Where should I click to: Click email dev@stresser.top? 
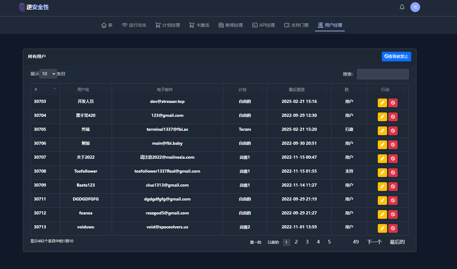point(167,101)
